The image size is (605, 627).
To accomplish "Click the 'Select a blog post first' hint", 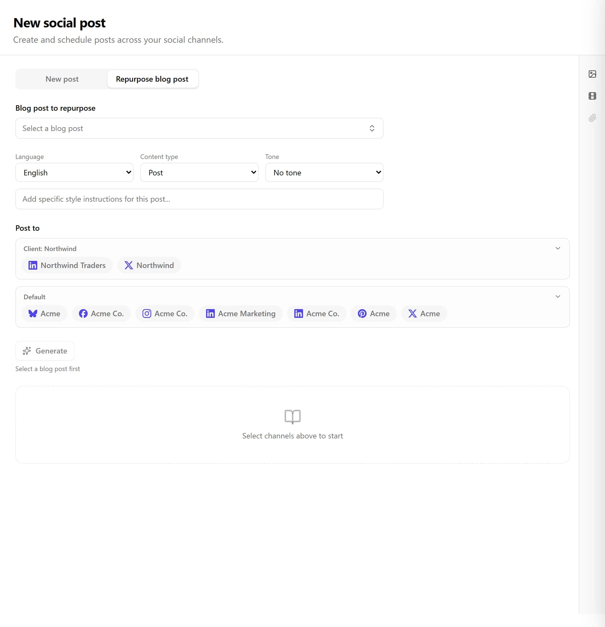I will pos(48,369).
